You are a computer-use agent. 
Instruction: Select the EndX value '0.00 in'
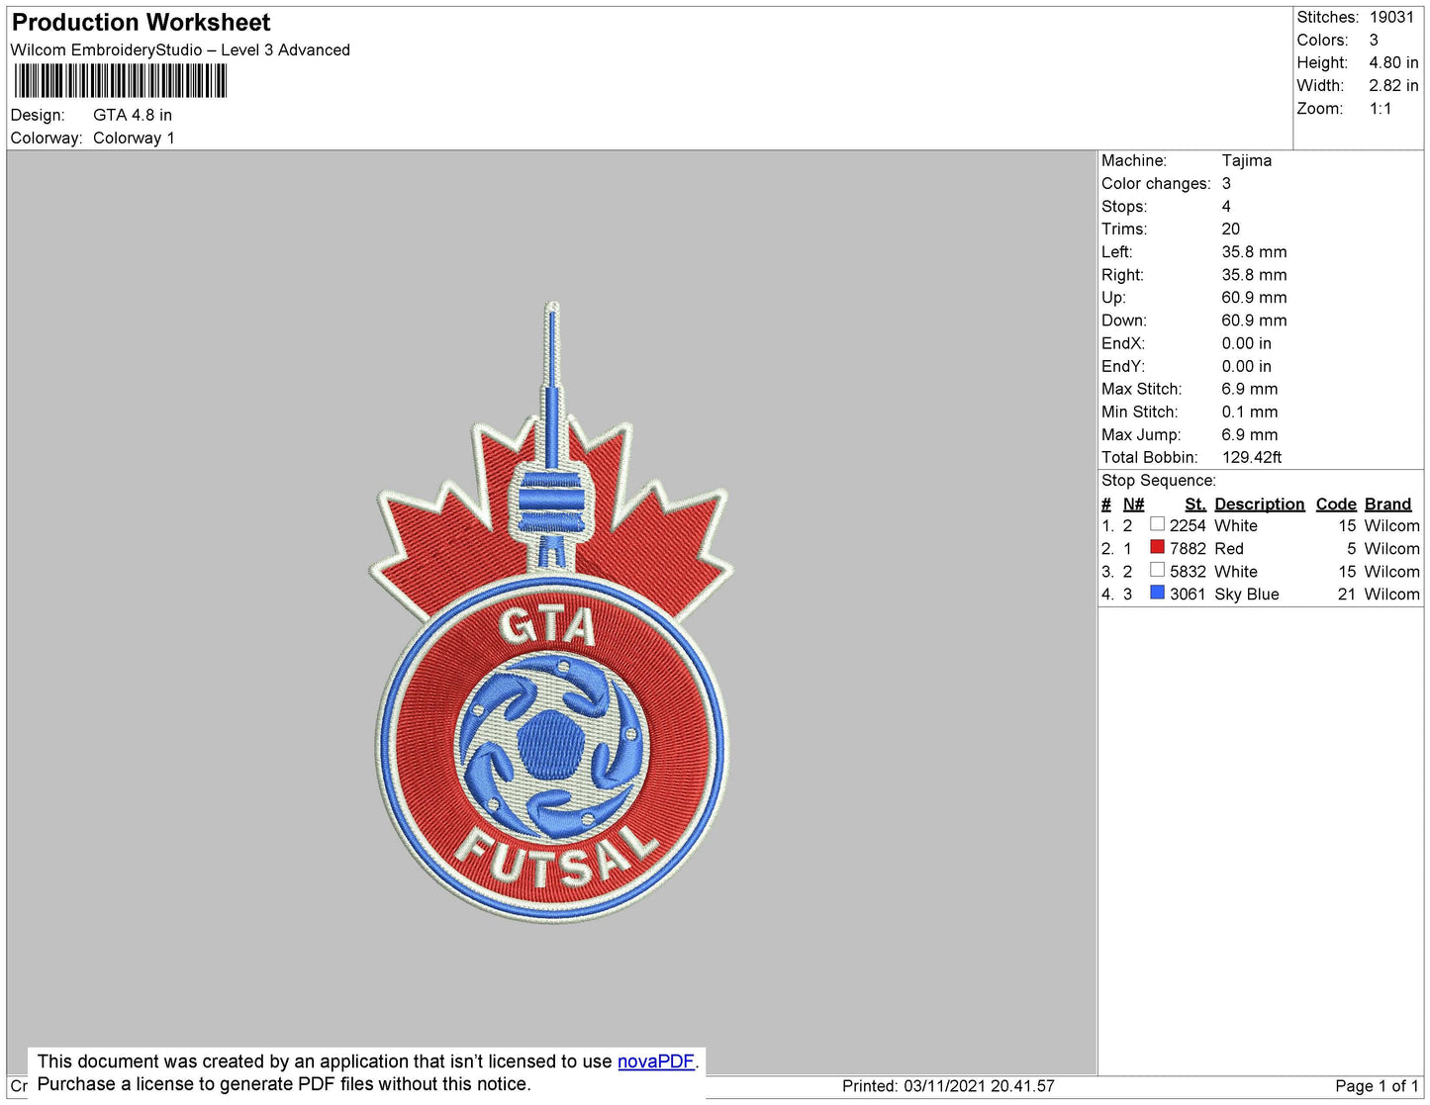tap(1247, 344)
